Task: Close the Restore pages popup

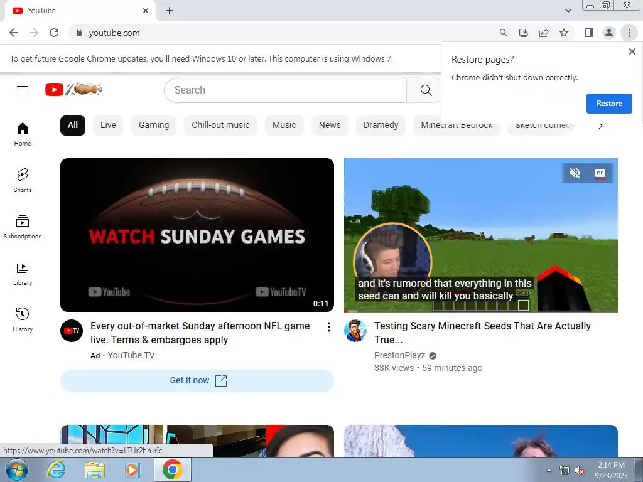Action: (x=632, y=51)
